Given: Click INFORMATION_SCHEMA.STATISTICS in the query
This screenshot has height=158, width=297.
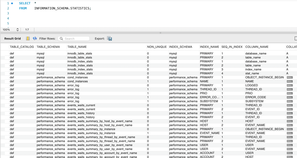Looking at the screenshot, I should pos(62,8).
